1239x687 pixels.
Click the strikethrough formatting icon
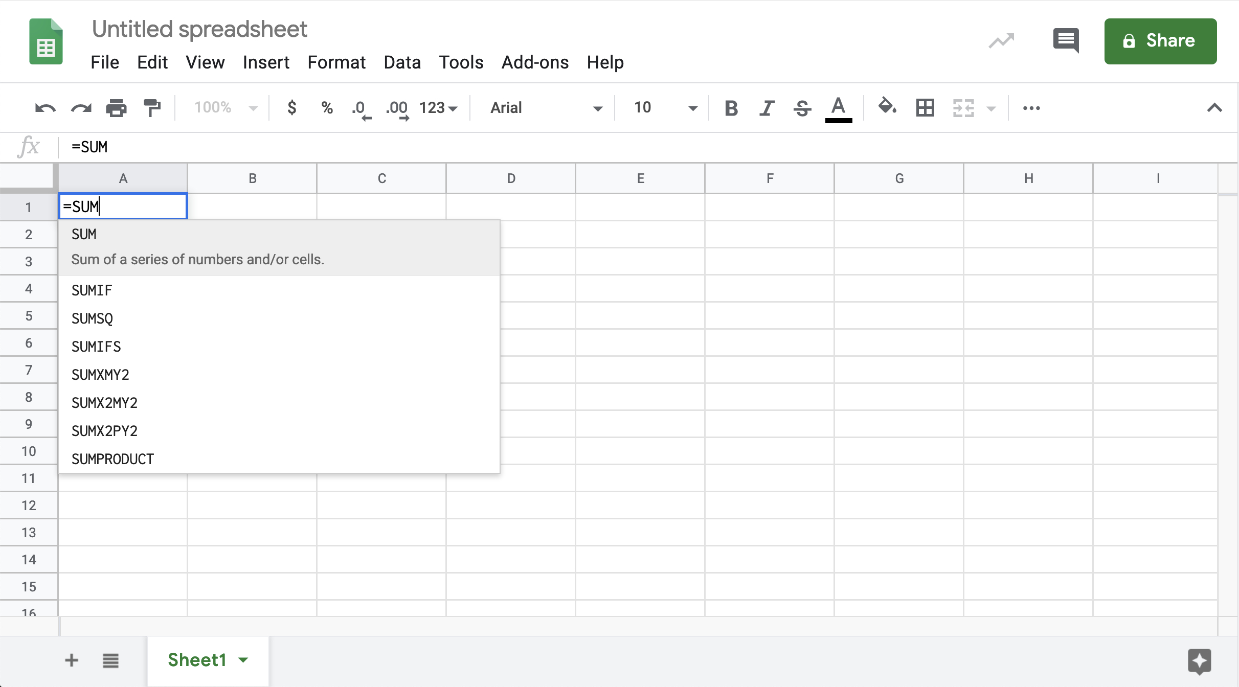point(801,107)
